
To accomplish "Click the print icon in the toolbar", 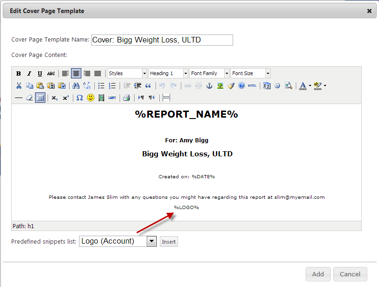I will 126,98.
